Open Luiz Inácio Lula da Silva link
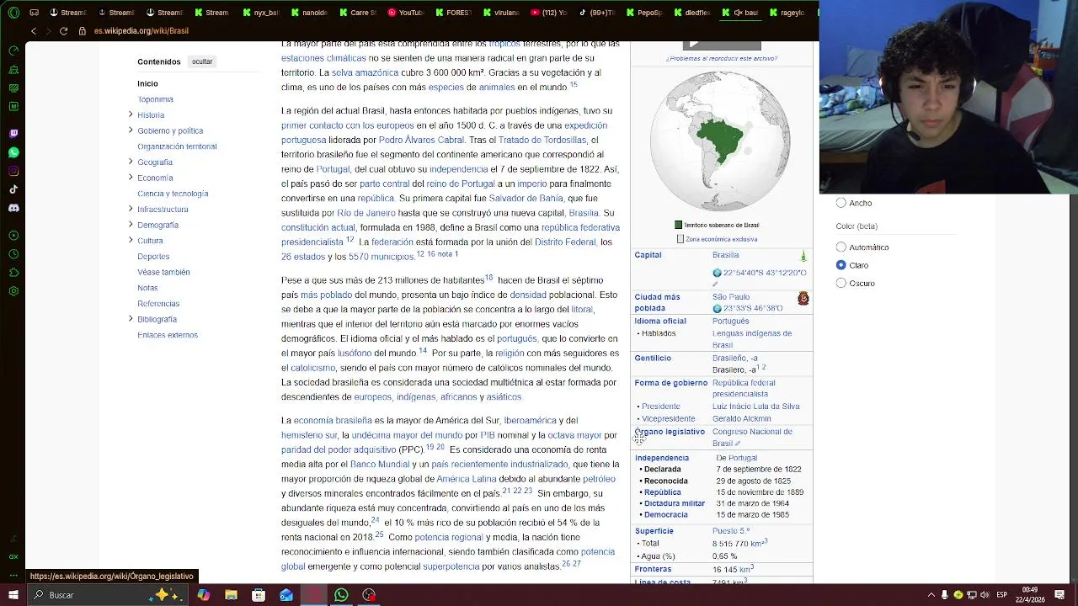The width and height of the screenshot is (1078, 606). pos(755,407)
